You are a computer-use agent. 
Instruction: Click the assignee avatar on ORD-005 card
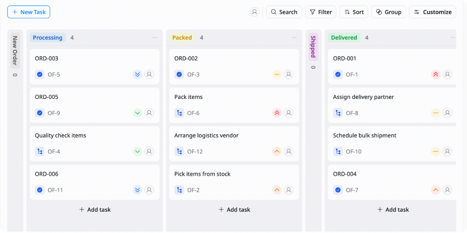(x=149, y=113)
